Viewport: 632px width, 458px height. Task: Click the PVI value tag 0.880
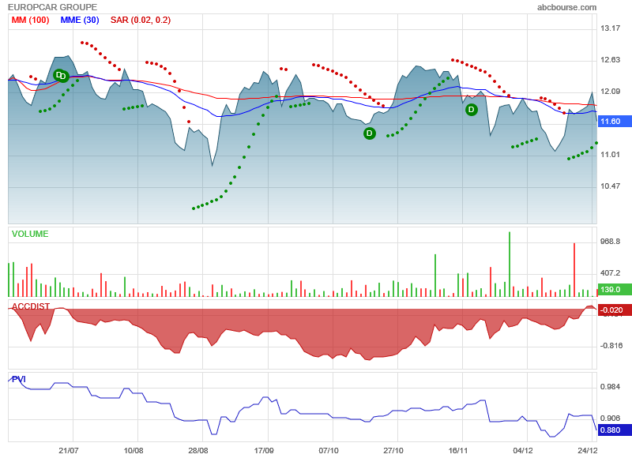[615, 430]
